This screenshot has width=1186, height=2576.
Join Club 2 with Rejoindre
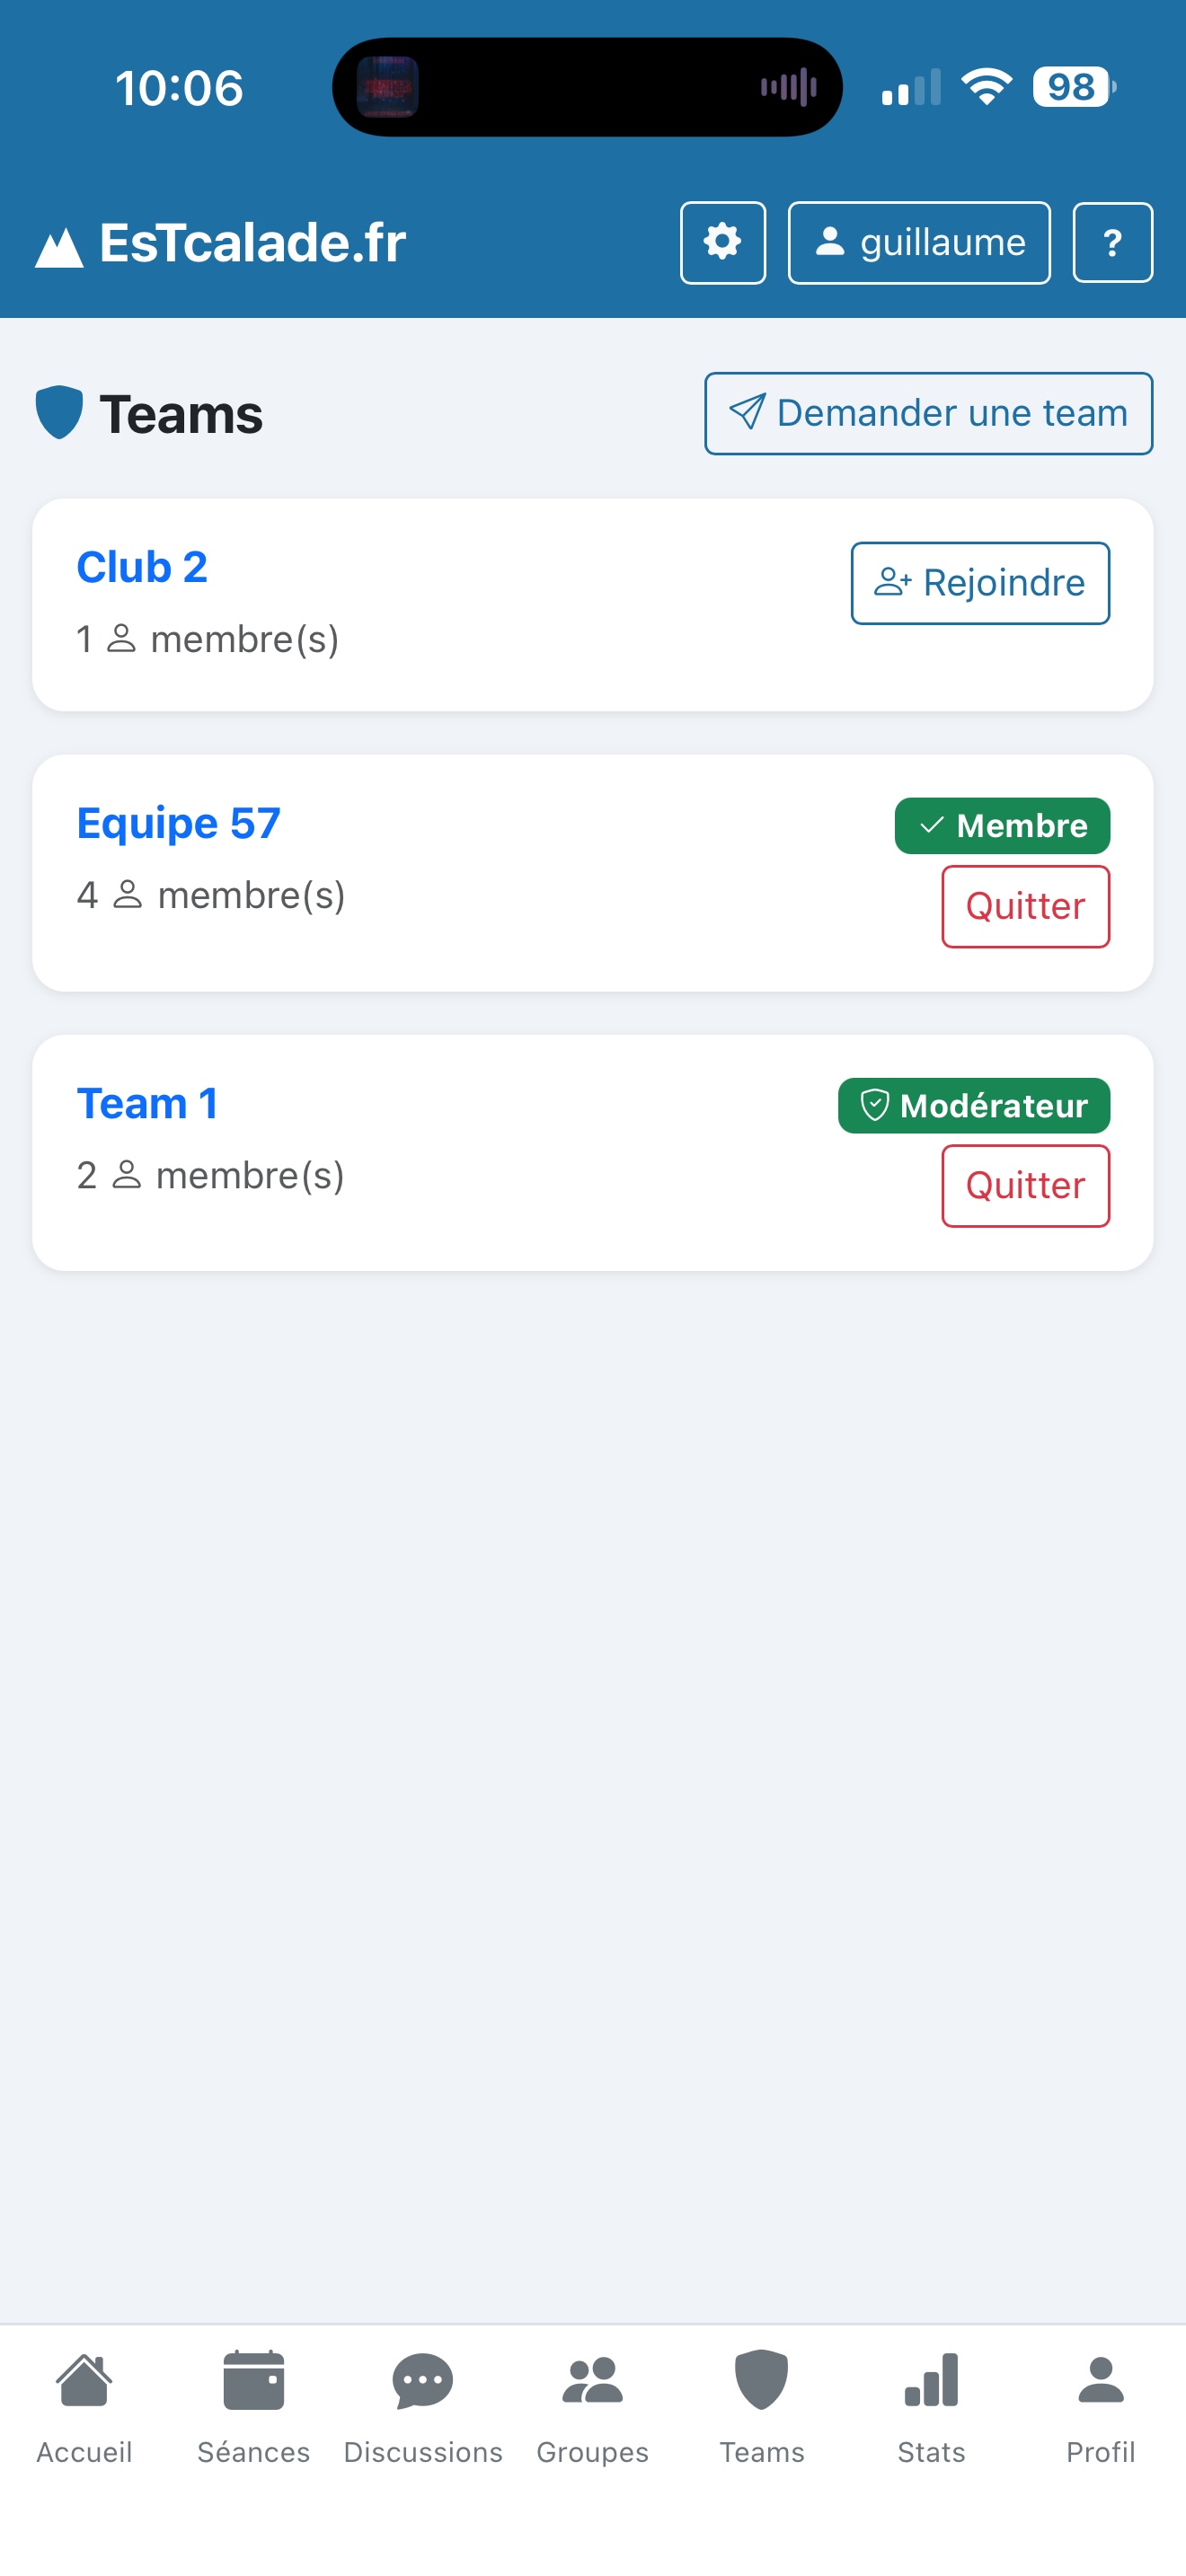click(980, 583)
